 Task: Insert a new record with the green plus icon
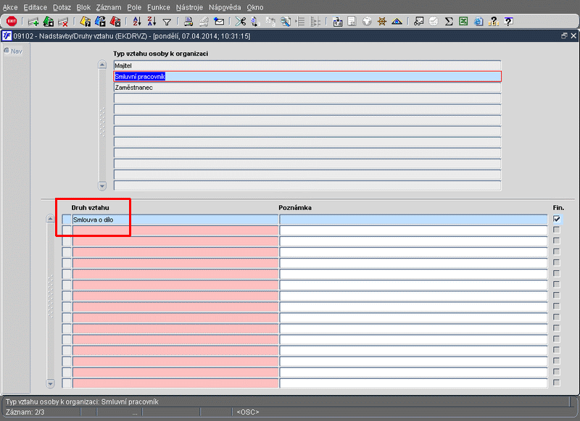(x=33, y=22)
